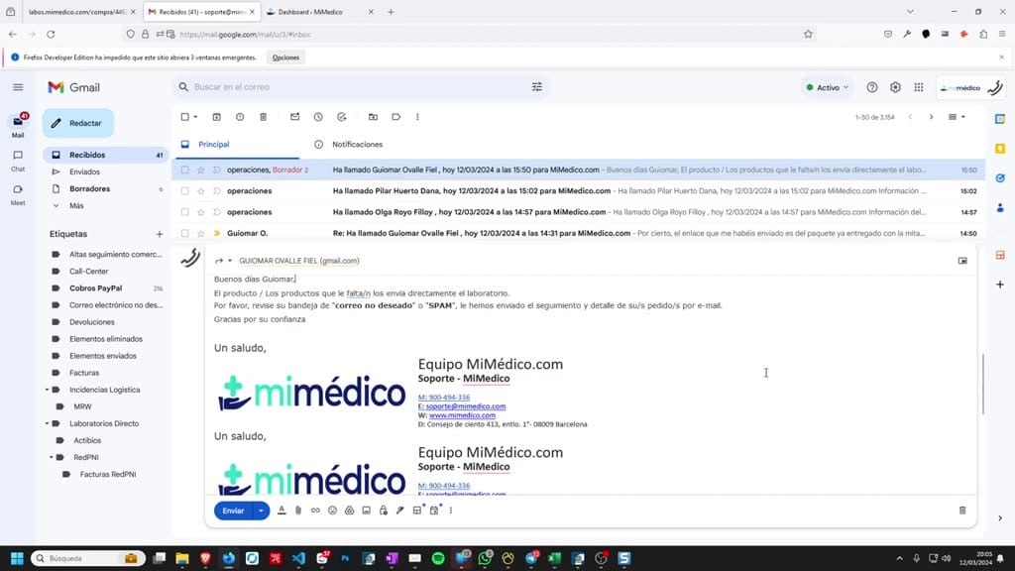Click the insert link icon in the compose toolbar
The height and width of the screenshot is (571, 1015).
pyautogui.click(x=315, y=511)
